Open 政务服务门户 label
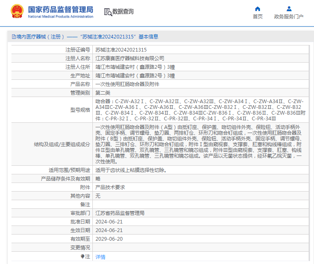Screen dimensions: 314x264 click(289, 17)
